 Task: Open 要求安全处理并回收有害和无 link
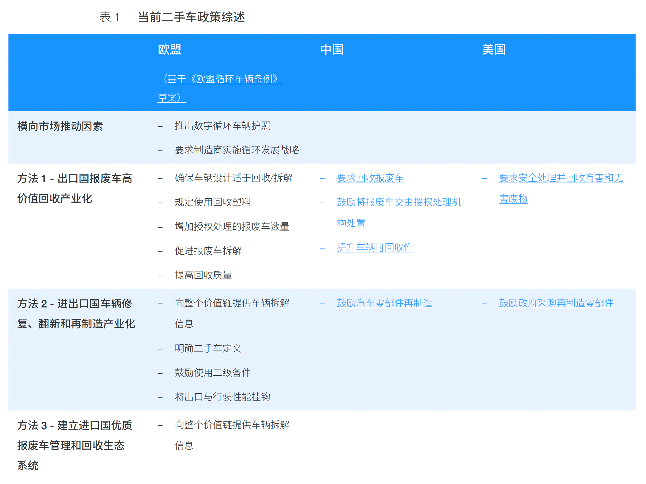click(561, 178)
